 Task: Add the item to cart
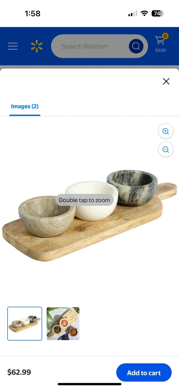144,373
